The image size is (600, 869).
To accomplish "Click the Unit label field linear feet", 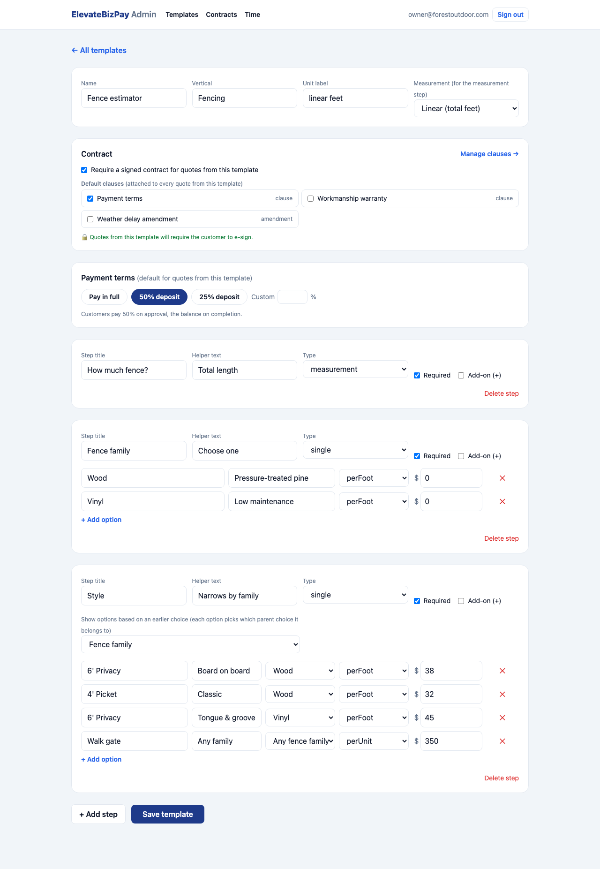I will (355, 98).
